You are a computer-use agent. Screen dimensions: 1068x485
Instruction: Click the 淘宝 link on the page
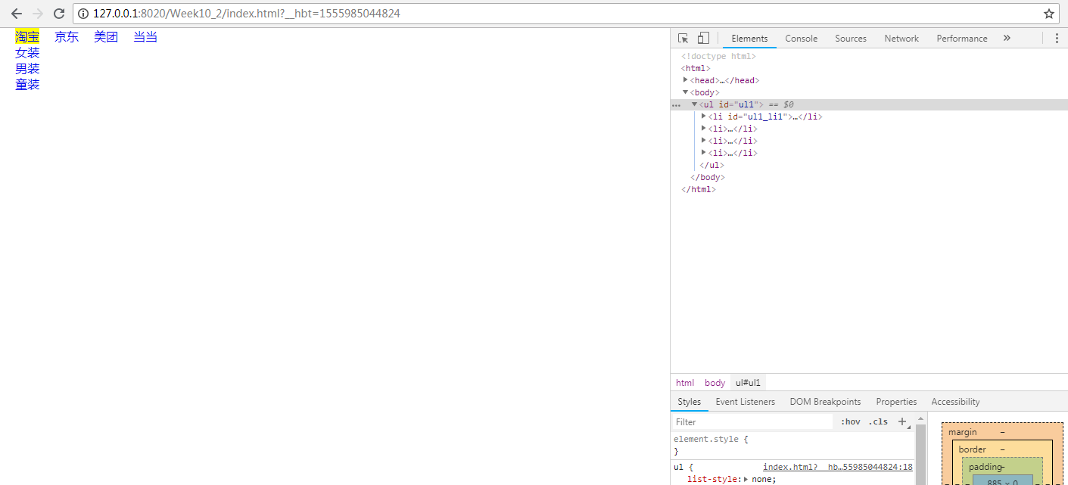[x=27, y=36]
